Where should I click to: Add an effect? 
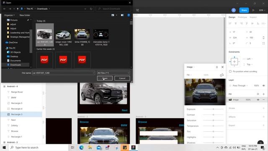coord(263,117)
